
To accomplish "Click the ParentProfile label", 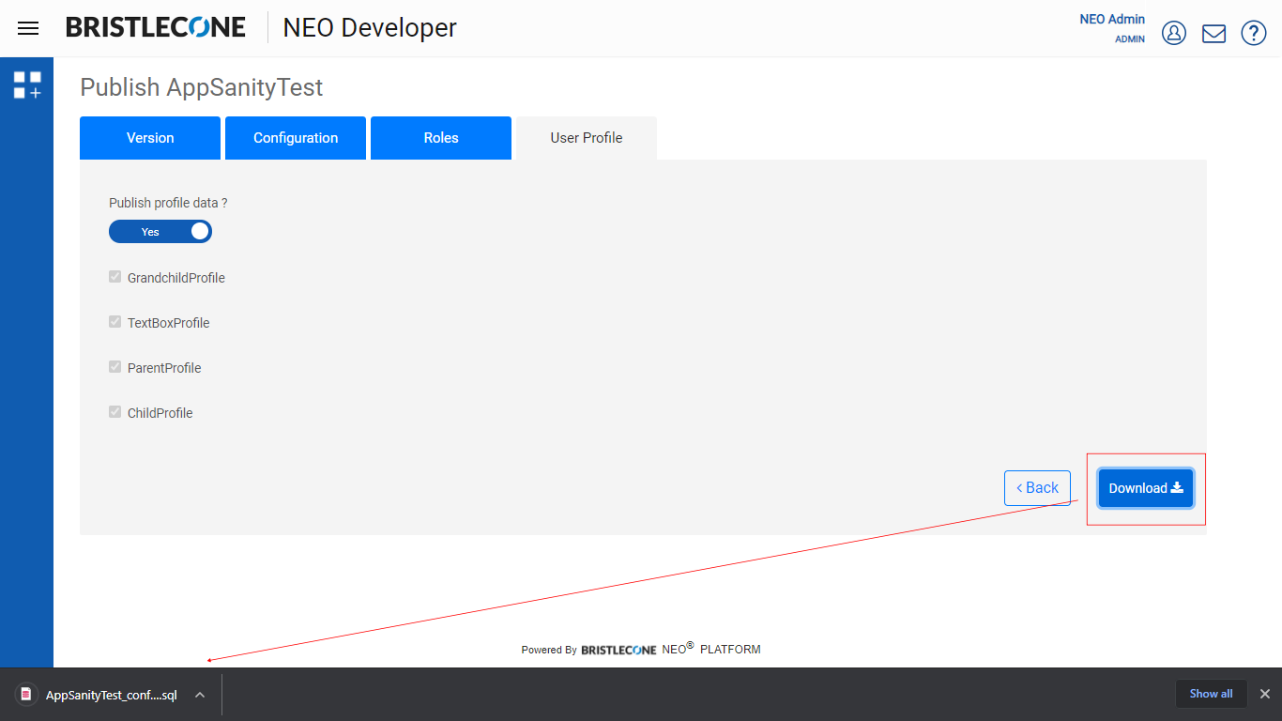I will (x=164, y=368).
